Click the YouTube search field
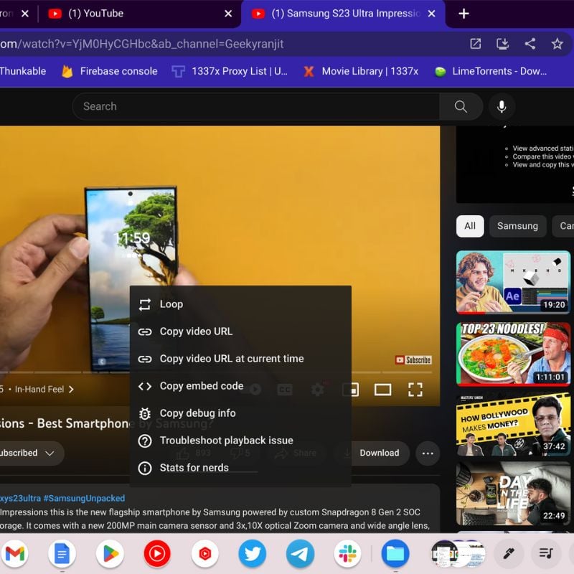 (x=256, y=106)
